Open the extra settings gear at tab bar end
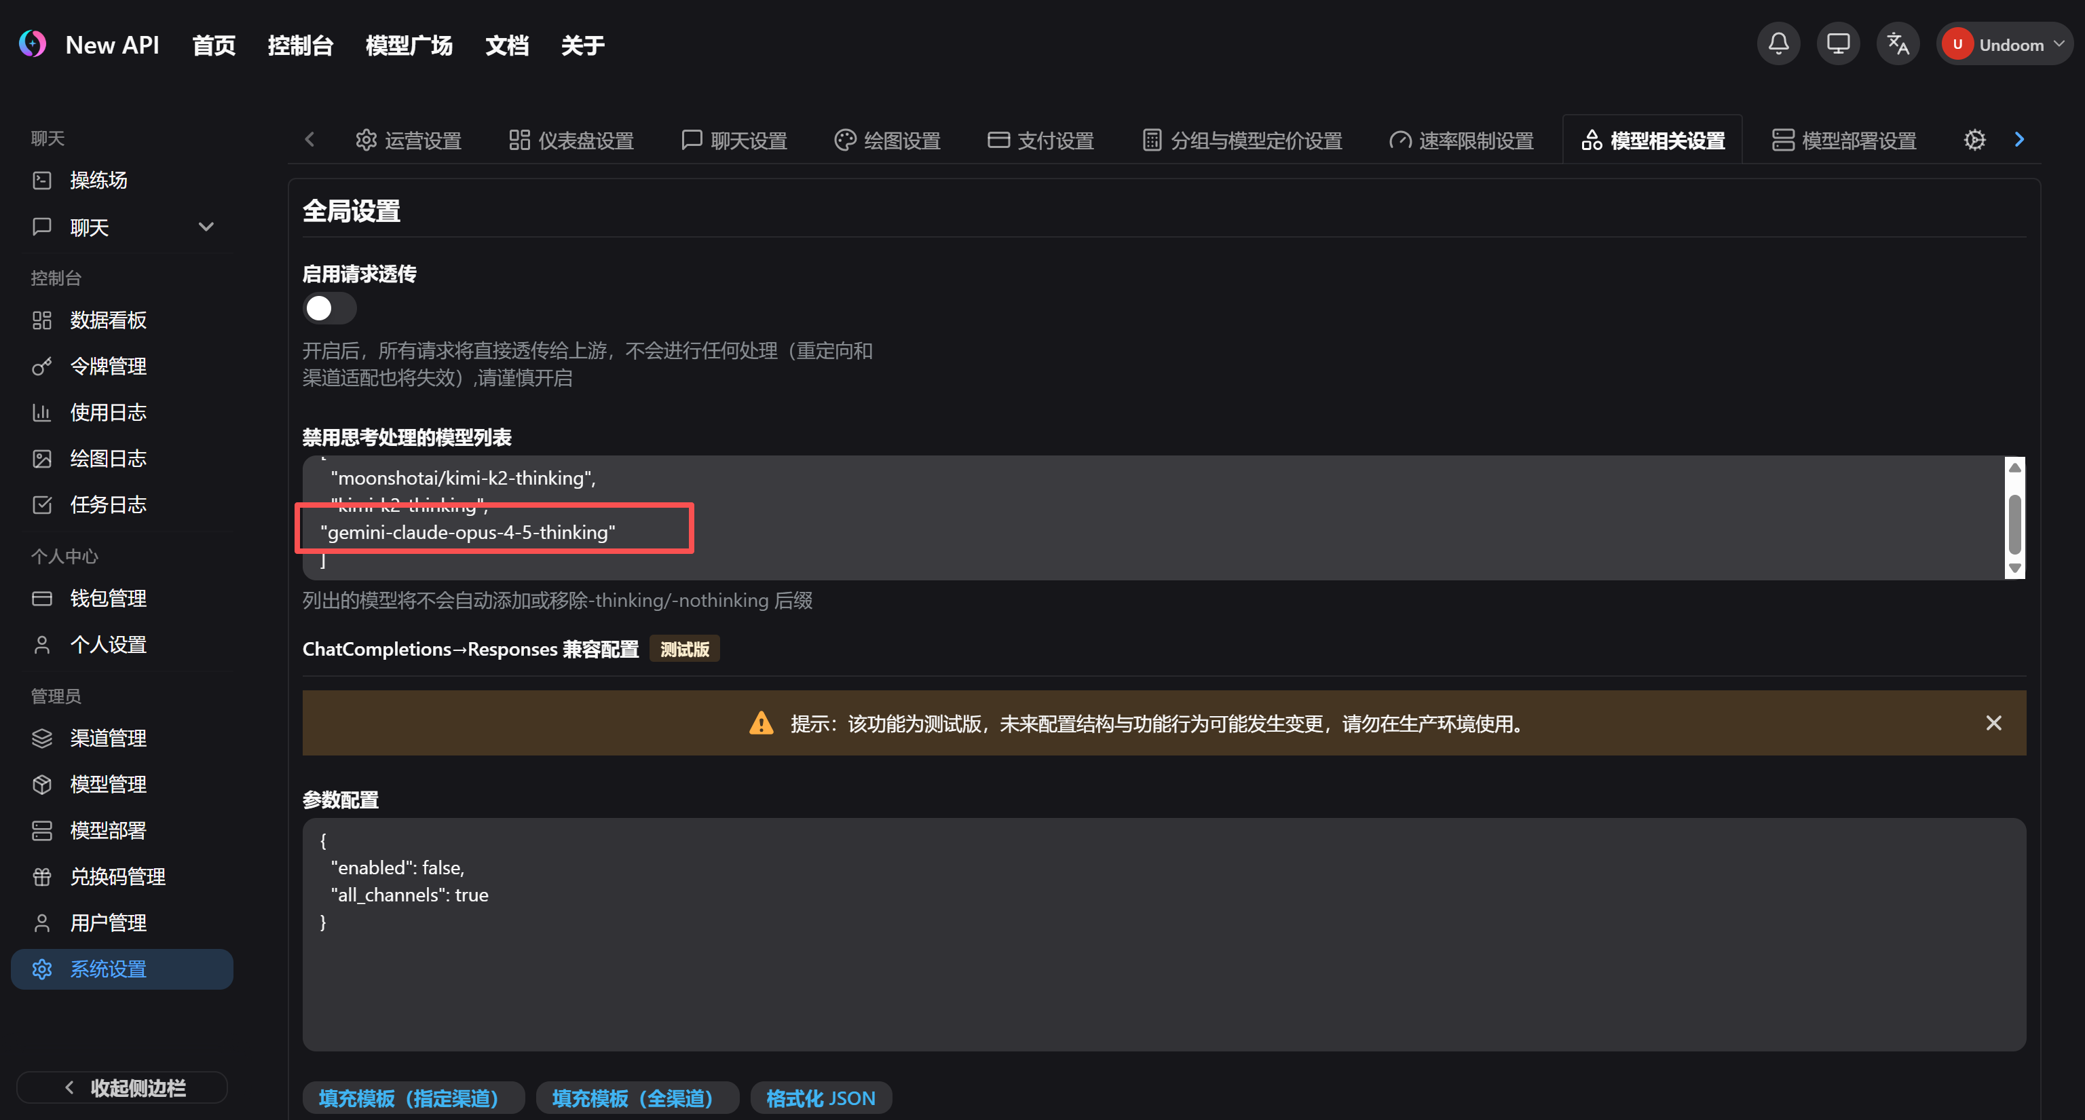Image resolution: width=2085 pixels, height=1120 pixels. pyautogui.click(x=1975, y=139)
